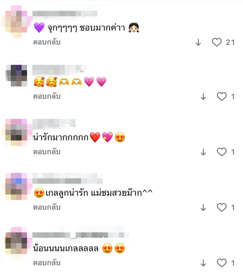Viewport: 243px width, 276px height.
Task: Tap the down arrow on the น่ารักมากกกกก comment
Action: click(x=204, y=152)
